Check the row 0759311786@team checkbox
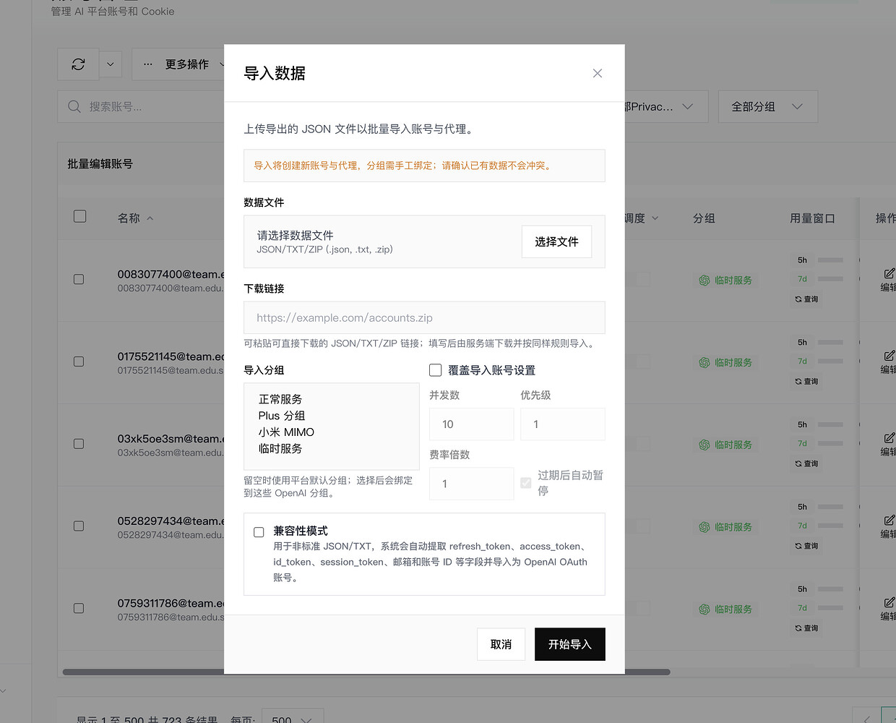Viewport: 896px width, 723px height. pyautogui.click(x=79, y=608)
